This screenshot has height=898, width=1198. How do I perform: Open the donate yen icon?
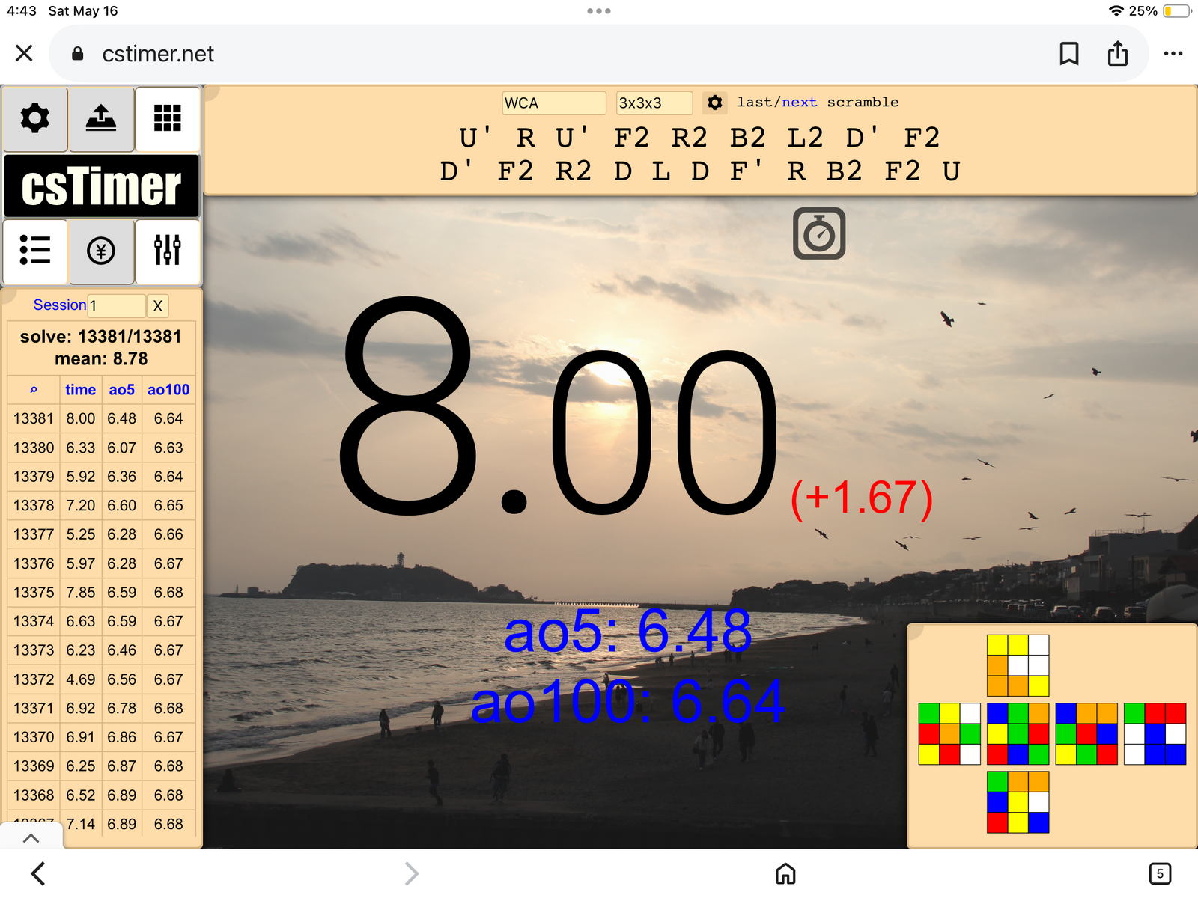tap(101, 251)
